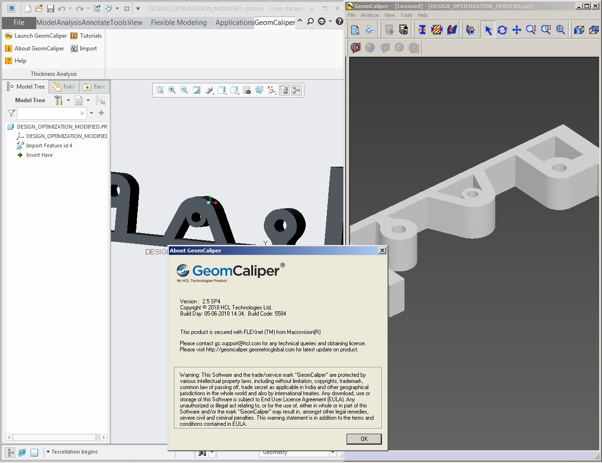This screenshot has width=602, height=463.
Task: Click the zoom window tool in GeomCaliper
Action: [546, 30]
